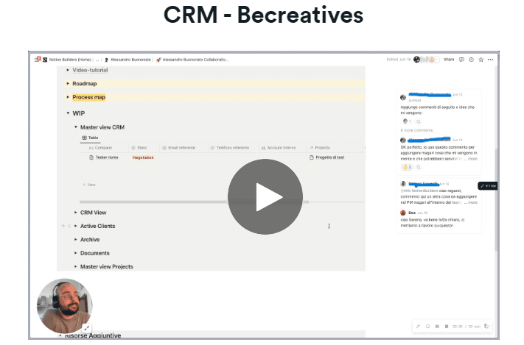Click the table horizontal scrollbar
The width and height of the screenshot is (524, 345).
click(194, 202)
